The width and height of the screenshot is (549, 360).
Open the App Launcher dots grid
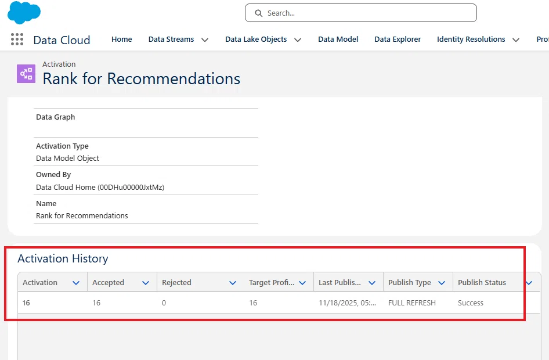[x=17, y=39]
